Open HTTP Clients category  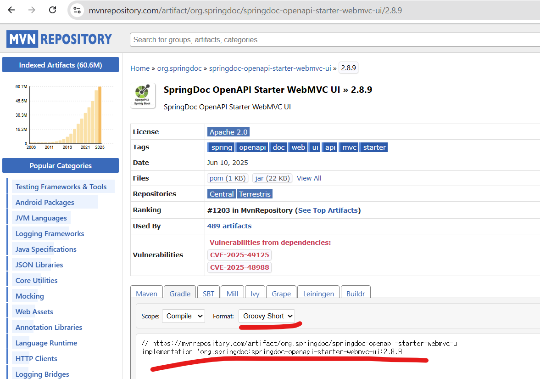coord(36,358)
